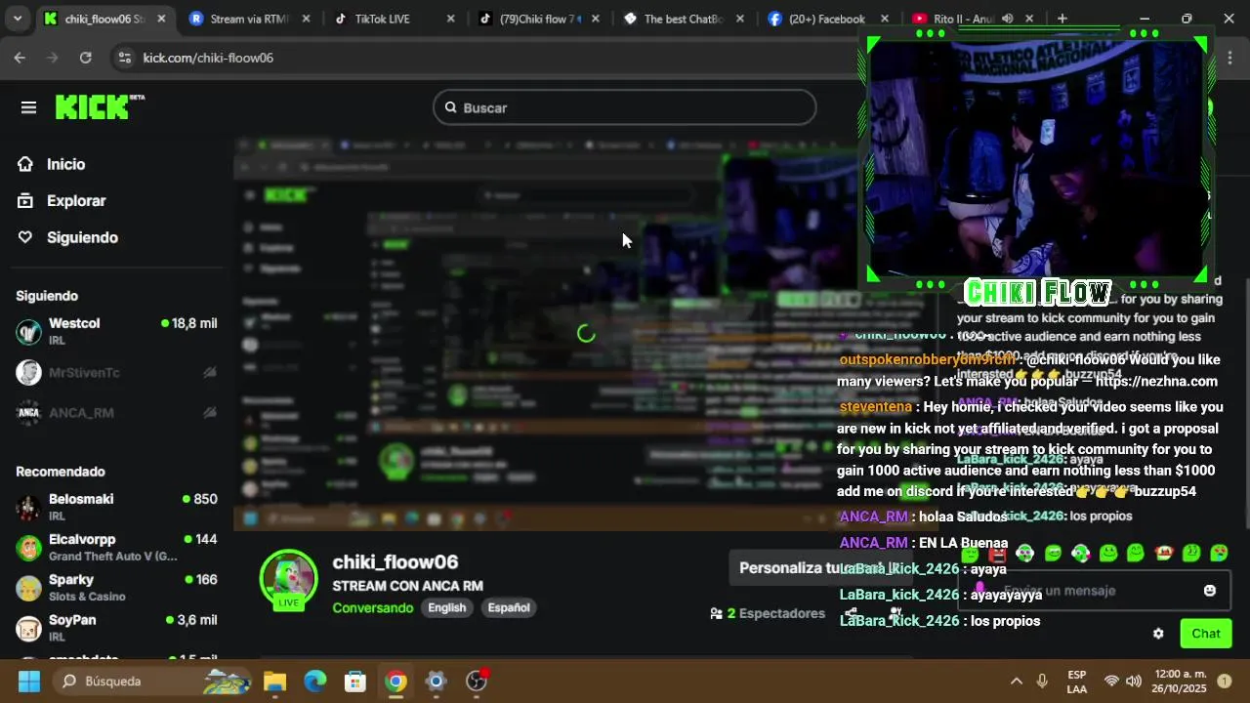1250x703 pixels.
Task: Click in the Buscar search field
Action: pos(625,107)
